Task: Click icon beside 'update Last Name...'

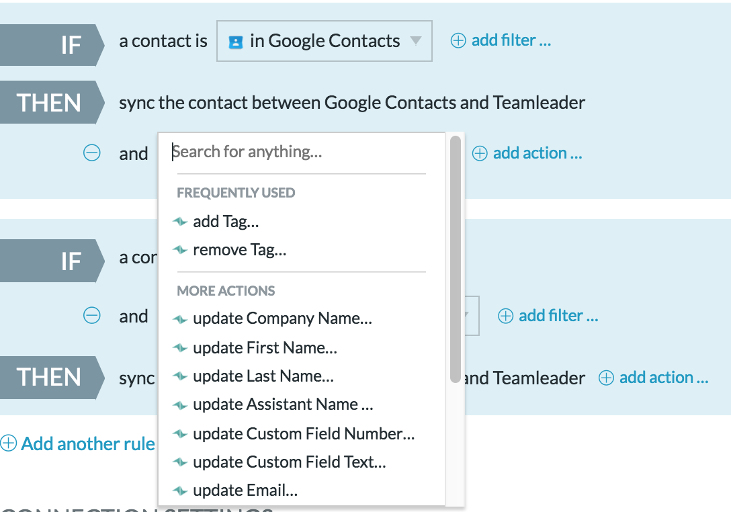Action: point(180,377)
